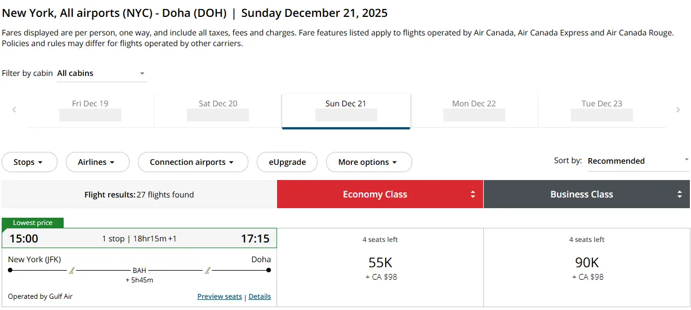Open the Airlines filter dropdown
The width and height of the screenshot is (691, 310).
tap(97, 162)
